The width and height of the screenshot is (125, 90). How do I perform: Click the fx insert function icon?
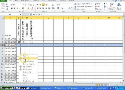coord(30,14)
